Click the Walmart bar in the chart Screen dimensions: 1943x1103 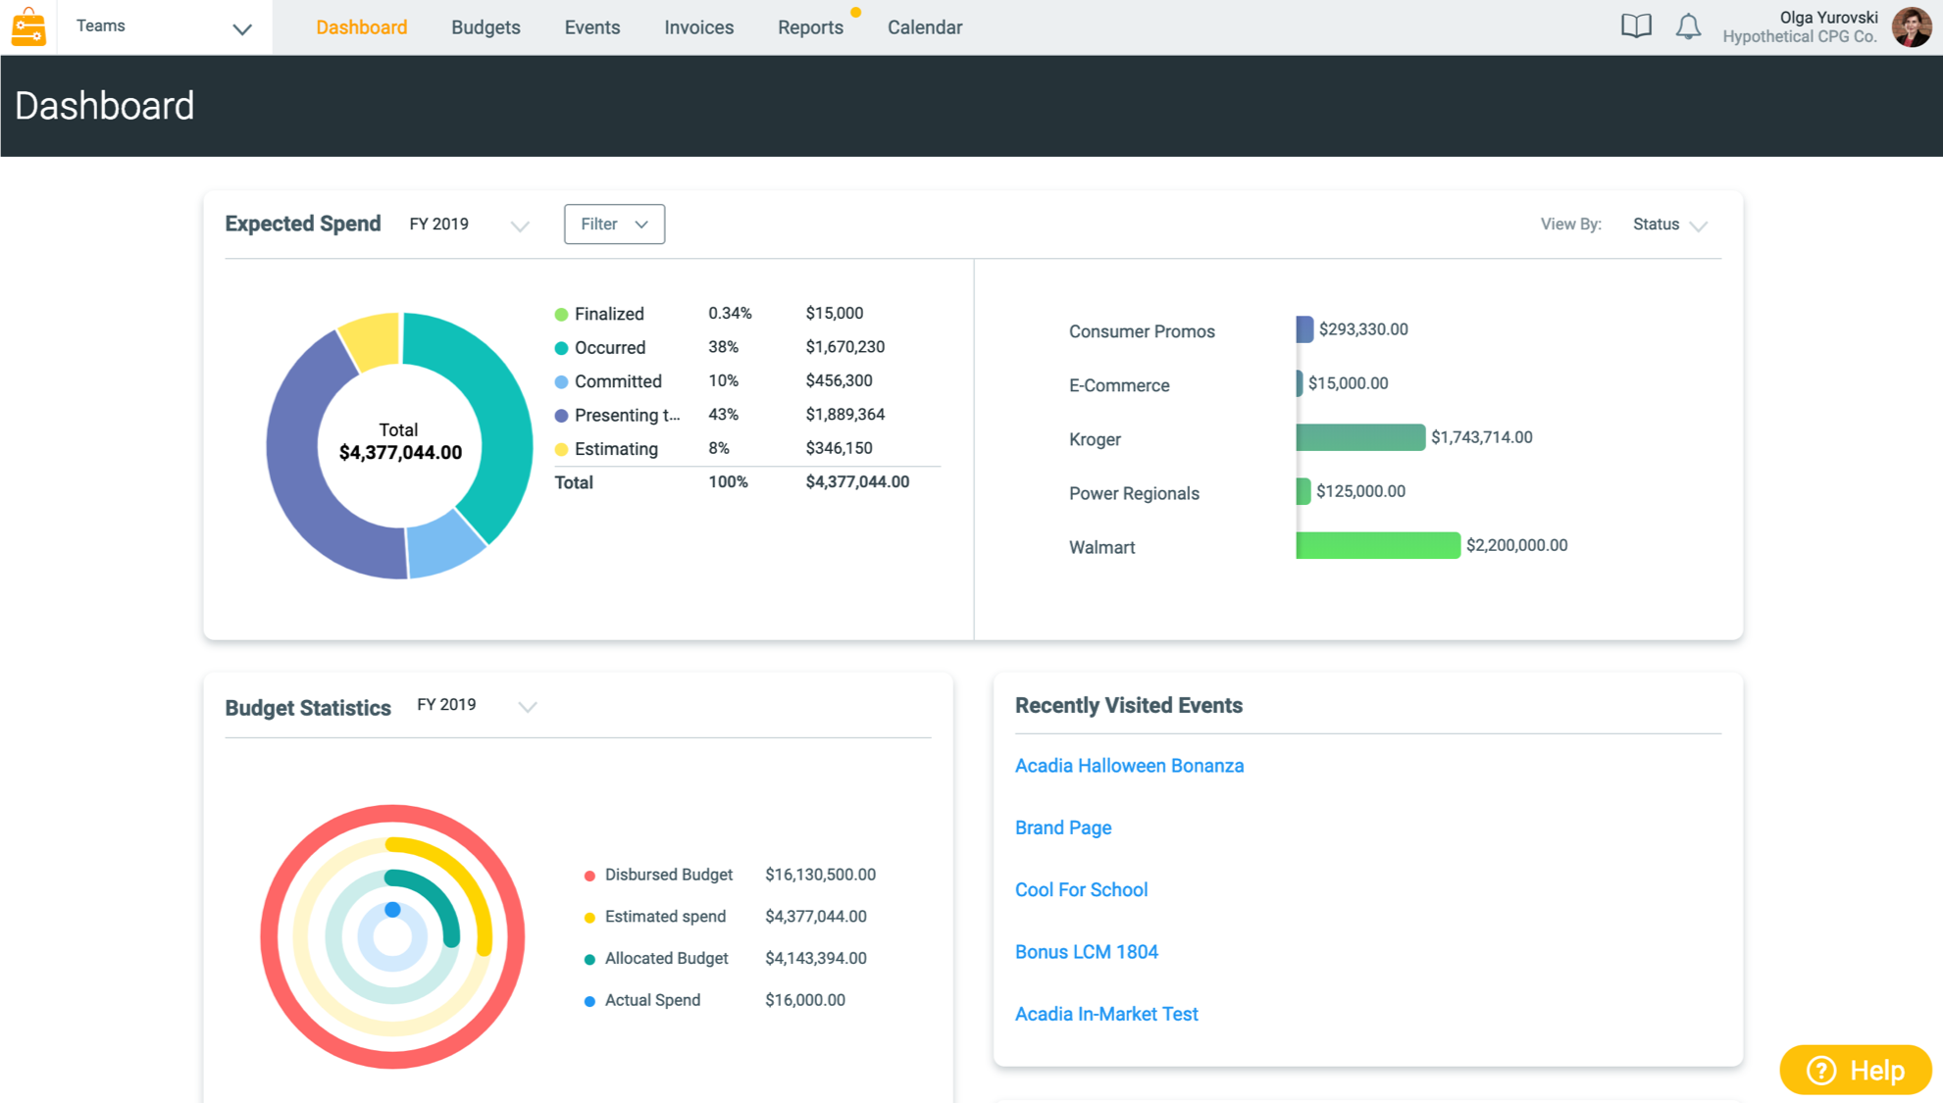[x=1377, y=545]
